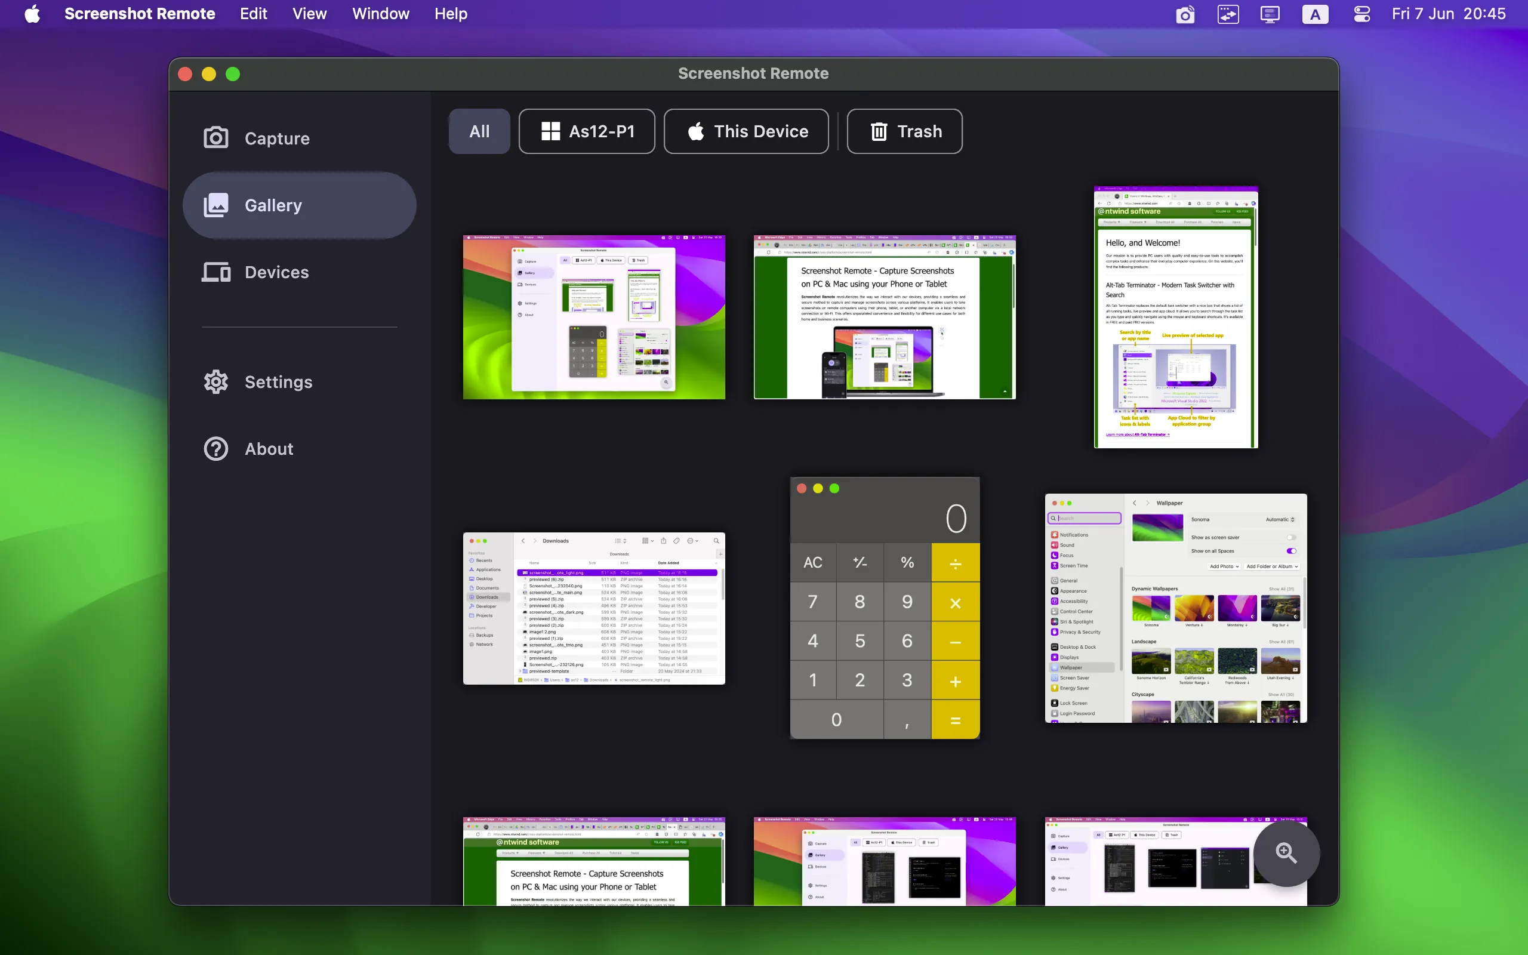Image resolution: width=1528 pixels, height=955 pixels.
Task: Open the Devices panel
Action: pos(277,272)
